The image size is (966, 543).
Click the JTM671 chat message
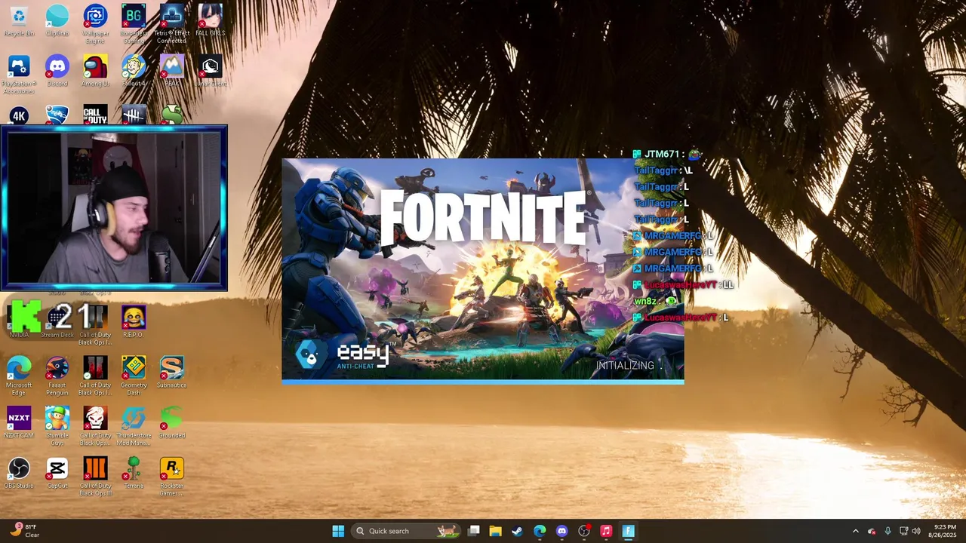pyautogui.click(x=667, y=154)
